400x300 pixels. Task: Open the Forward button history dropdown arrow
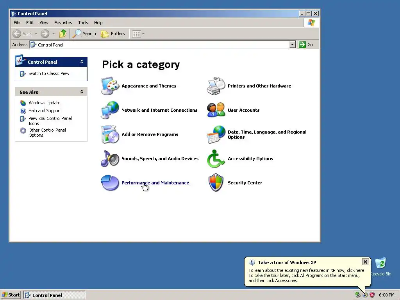tap(54, 34)
